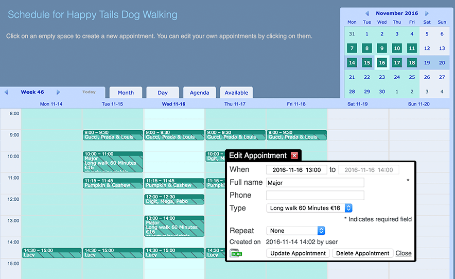Open Wednesday 11:15 Pumpkin & Cashew appointment

pos(174,183)
